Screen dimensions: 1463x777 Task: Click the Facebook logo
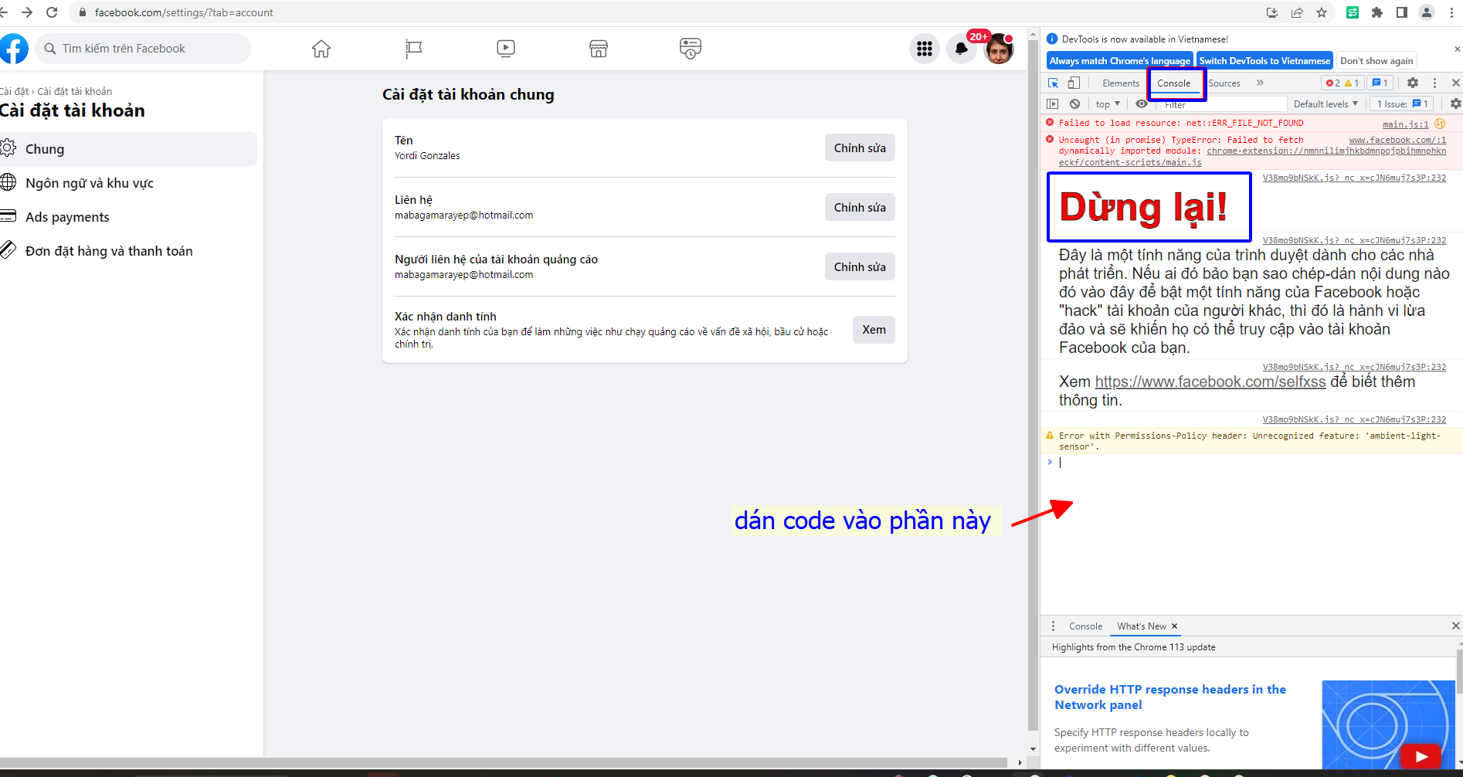(13, 49)
